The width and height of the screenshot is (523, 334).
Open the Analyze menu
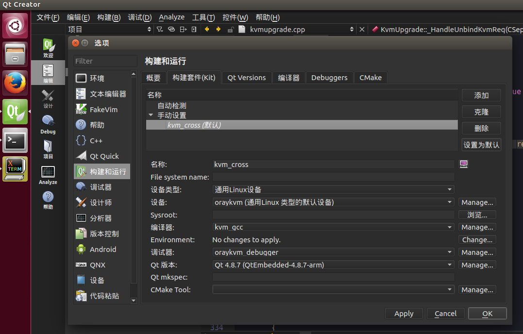(171, 17)
